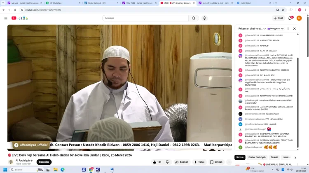The height and width of the screenshot is (173, 309).
Task: Switch to wa web Yahoo search tab
Action: 25,3
